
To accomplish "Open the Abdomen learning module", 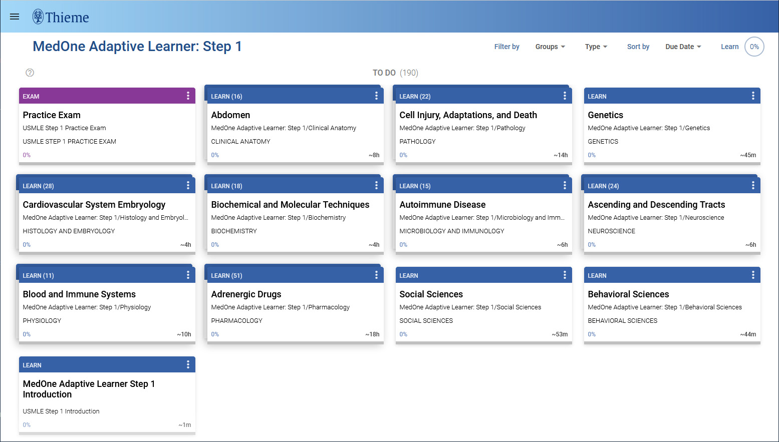I will (x=230, y=115).
